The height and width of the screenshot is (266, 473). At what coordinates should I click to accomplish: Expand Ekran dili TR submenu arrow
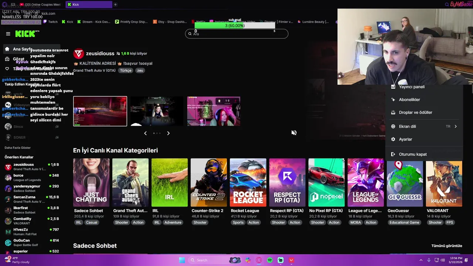(x=456, y=126)
